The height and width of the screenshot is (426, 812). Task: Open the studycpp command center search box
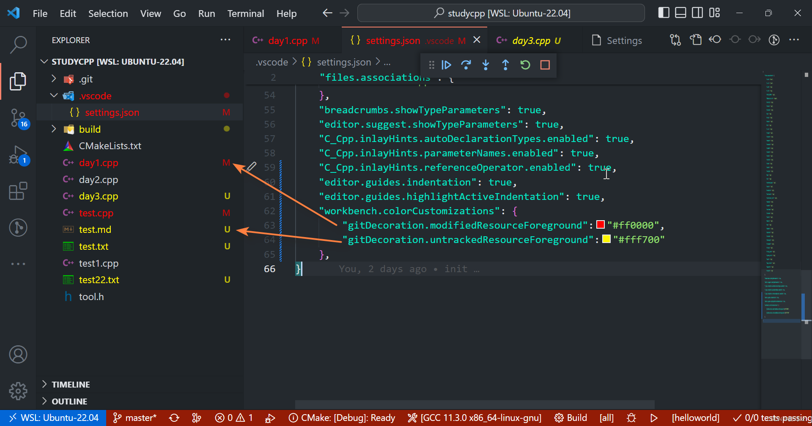click(x=501, y=13)
